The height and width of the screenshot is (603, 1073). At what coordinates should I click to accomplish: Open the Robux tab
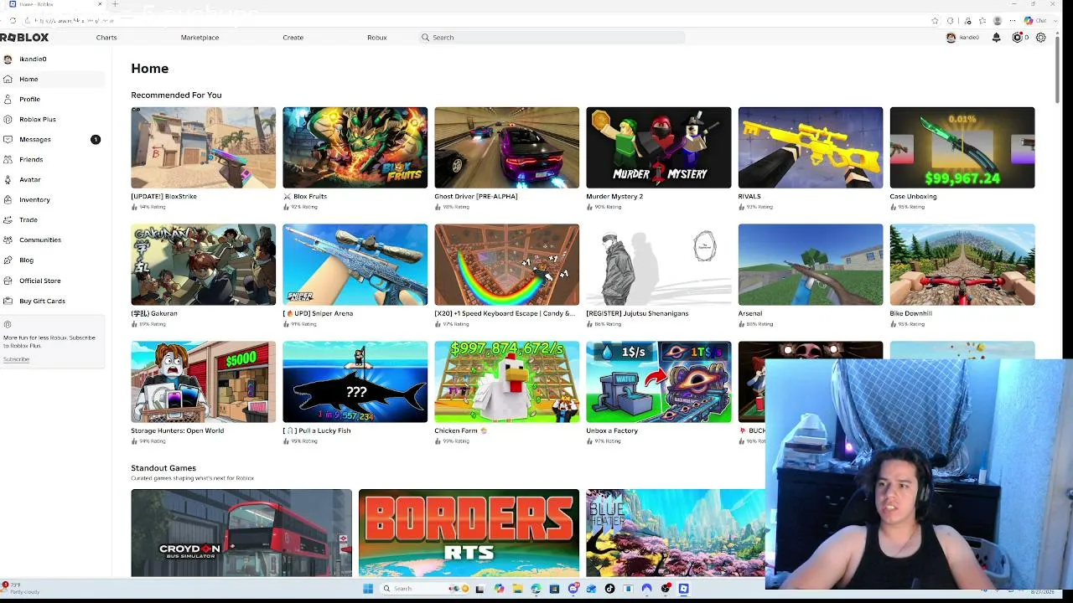[x=376, y=38]
